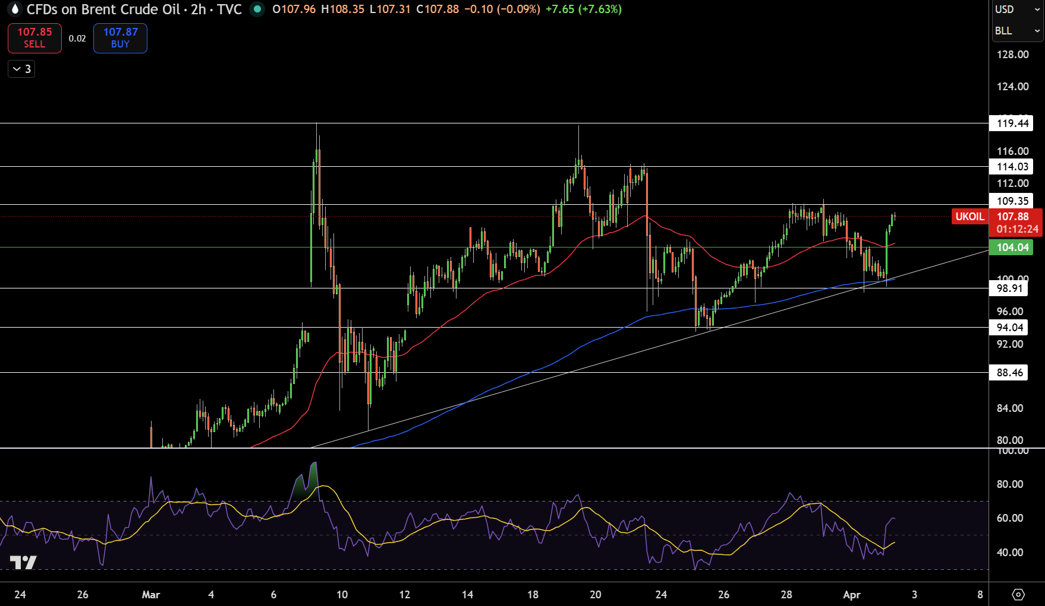Open the BLL unit dropdown
1045x606 pixels.
point(1017,31)
